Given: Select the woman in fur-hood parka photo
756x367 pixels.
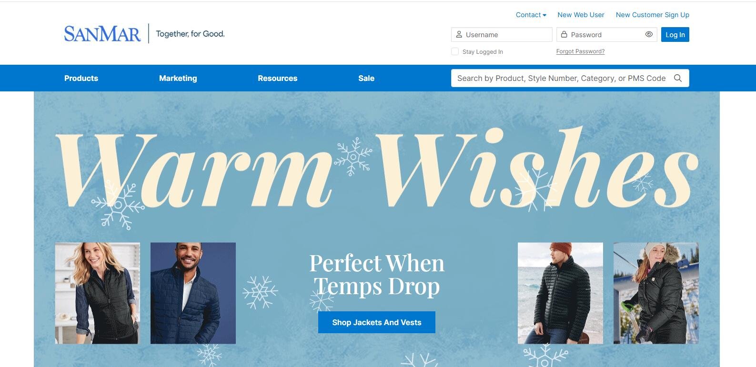Looking at the screenshot, I should tap(656, 293).
